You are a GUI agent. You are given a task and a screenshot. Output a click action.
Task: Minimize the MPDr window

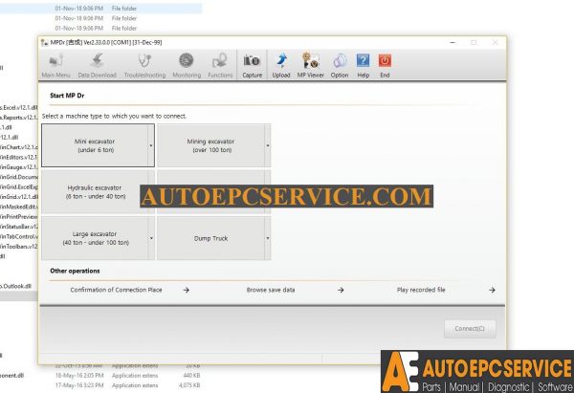(x=453, y=42)
